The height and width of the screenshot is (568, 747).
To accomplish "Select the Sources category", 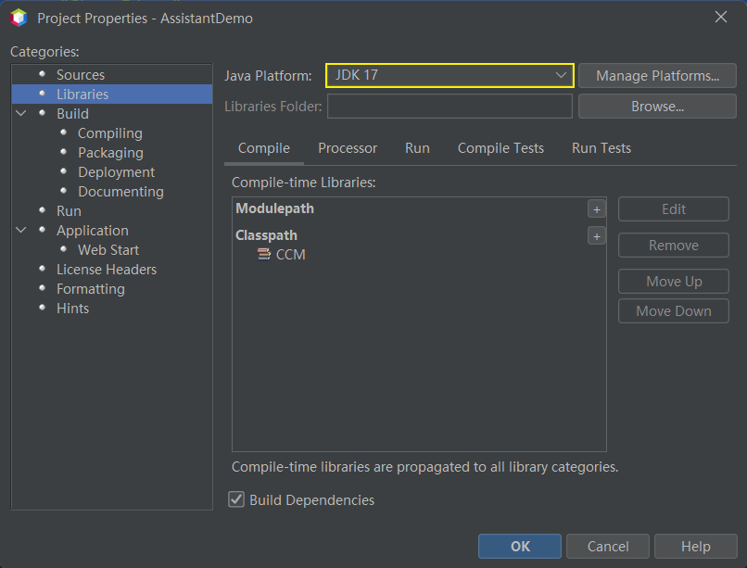I will pos(81,75).
